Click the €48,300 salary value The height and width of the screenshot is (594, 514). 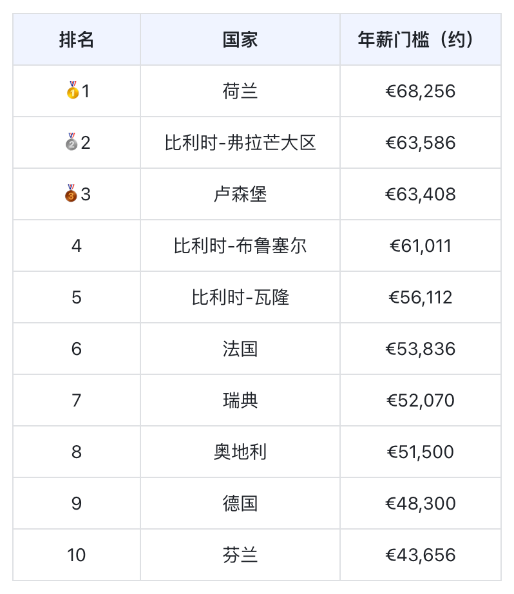[x=420, y=504]
